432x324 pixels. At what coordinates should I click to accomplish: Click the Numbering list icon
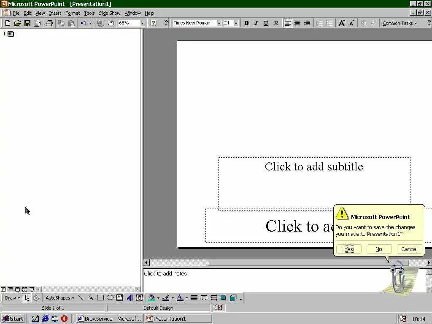click(319, 23)
